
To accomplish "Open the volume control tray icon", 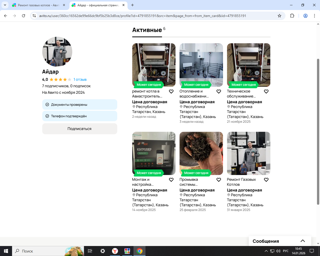I will pos(278,251).
